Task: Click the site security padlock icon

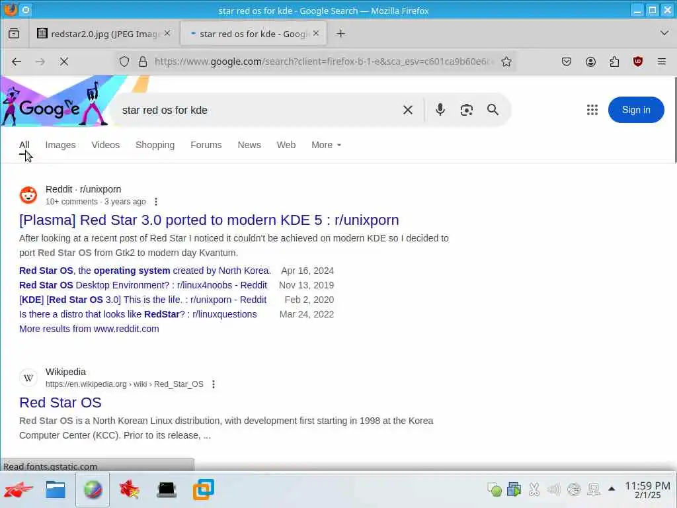Action: [143, 62]
